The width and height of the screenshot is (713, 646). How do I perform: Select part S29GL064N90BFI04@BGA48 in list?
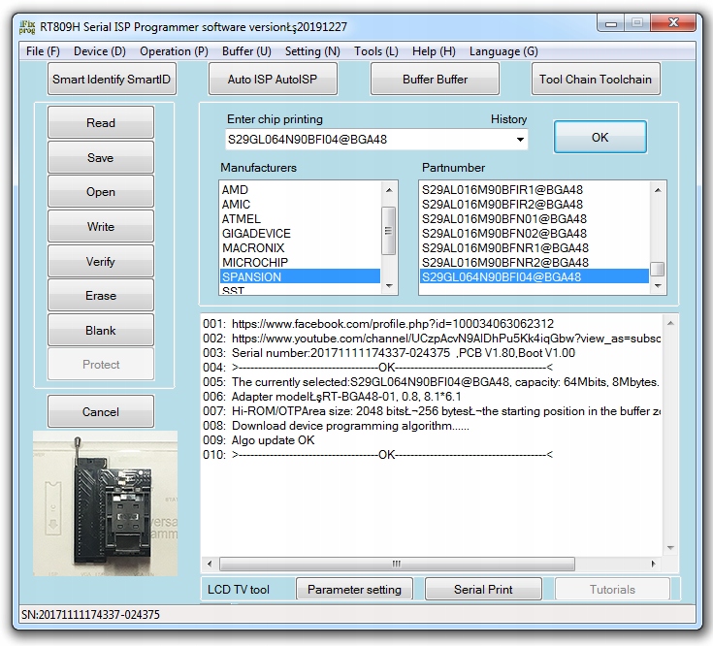(535, 276)
